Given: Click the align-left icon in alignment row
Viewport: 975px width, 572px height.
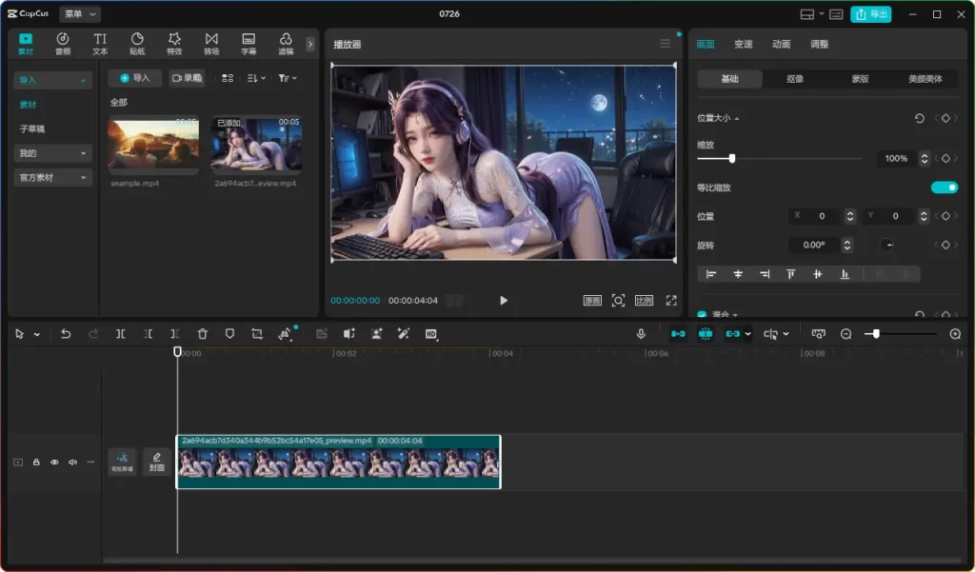Looking at the screenshot, I should tap(711, 274).
